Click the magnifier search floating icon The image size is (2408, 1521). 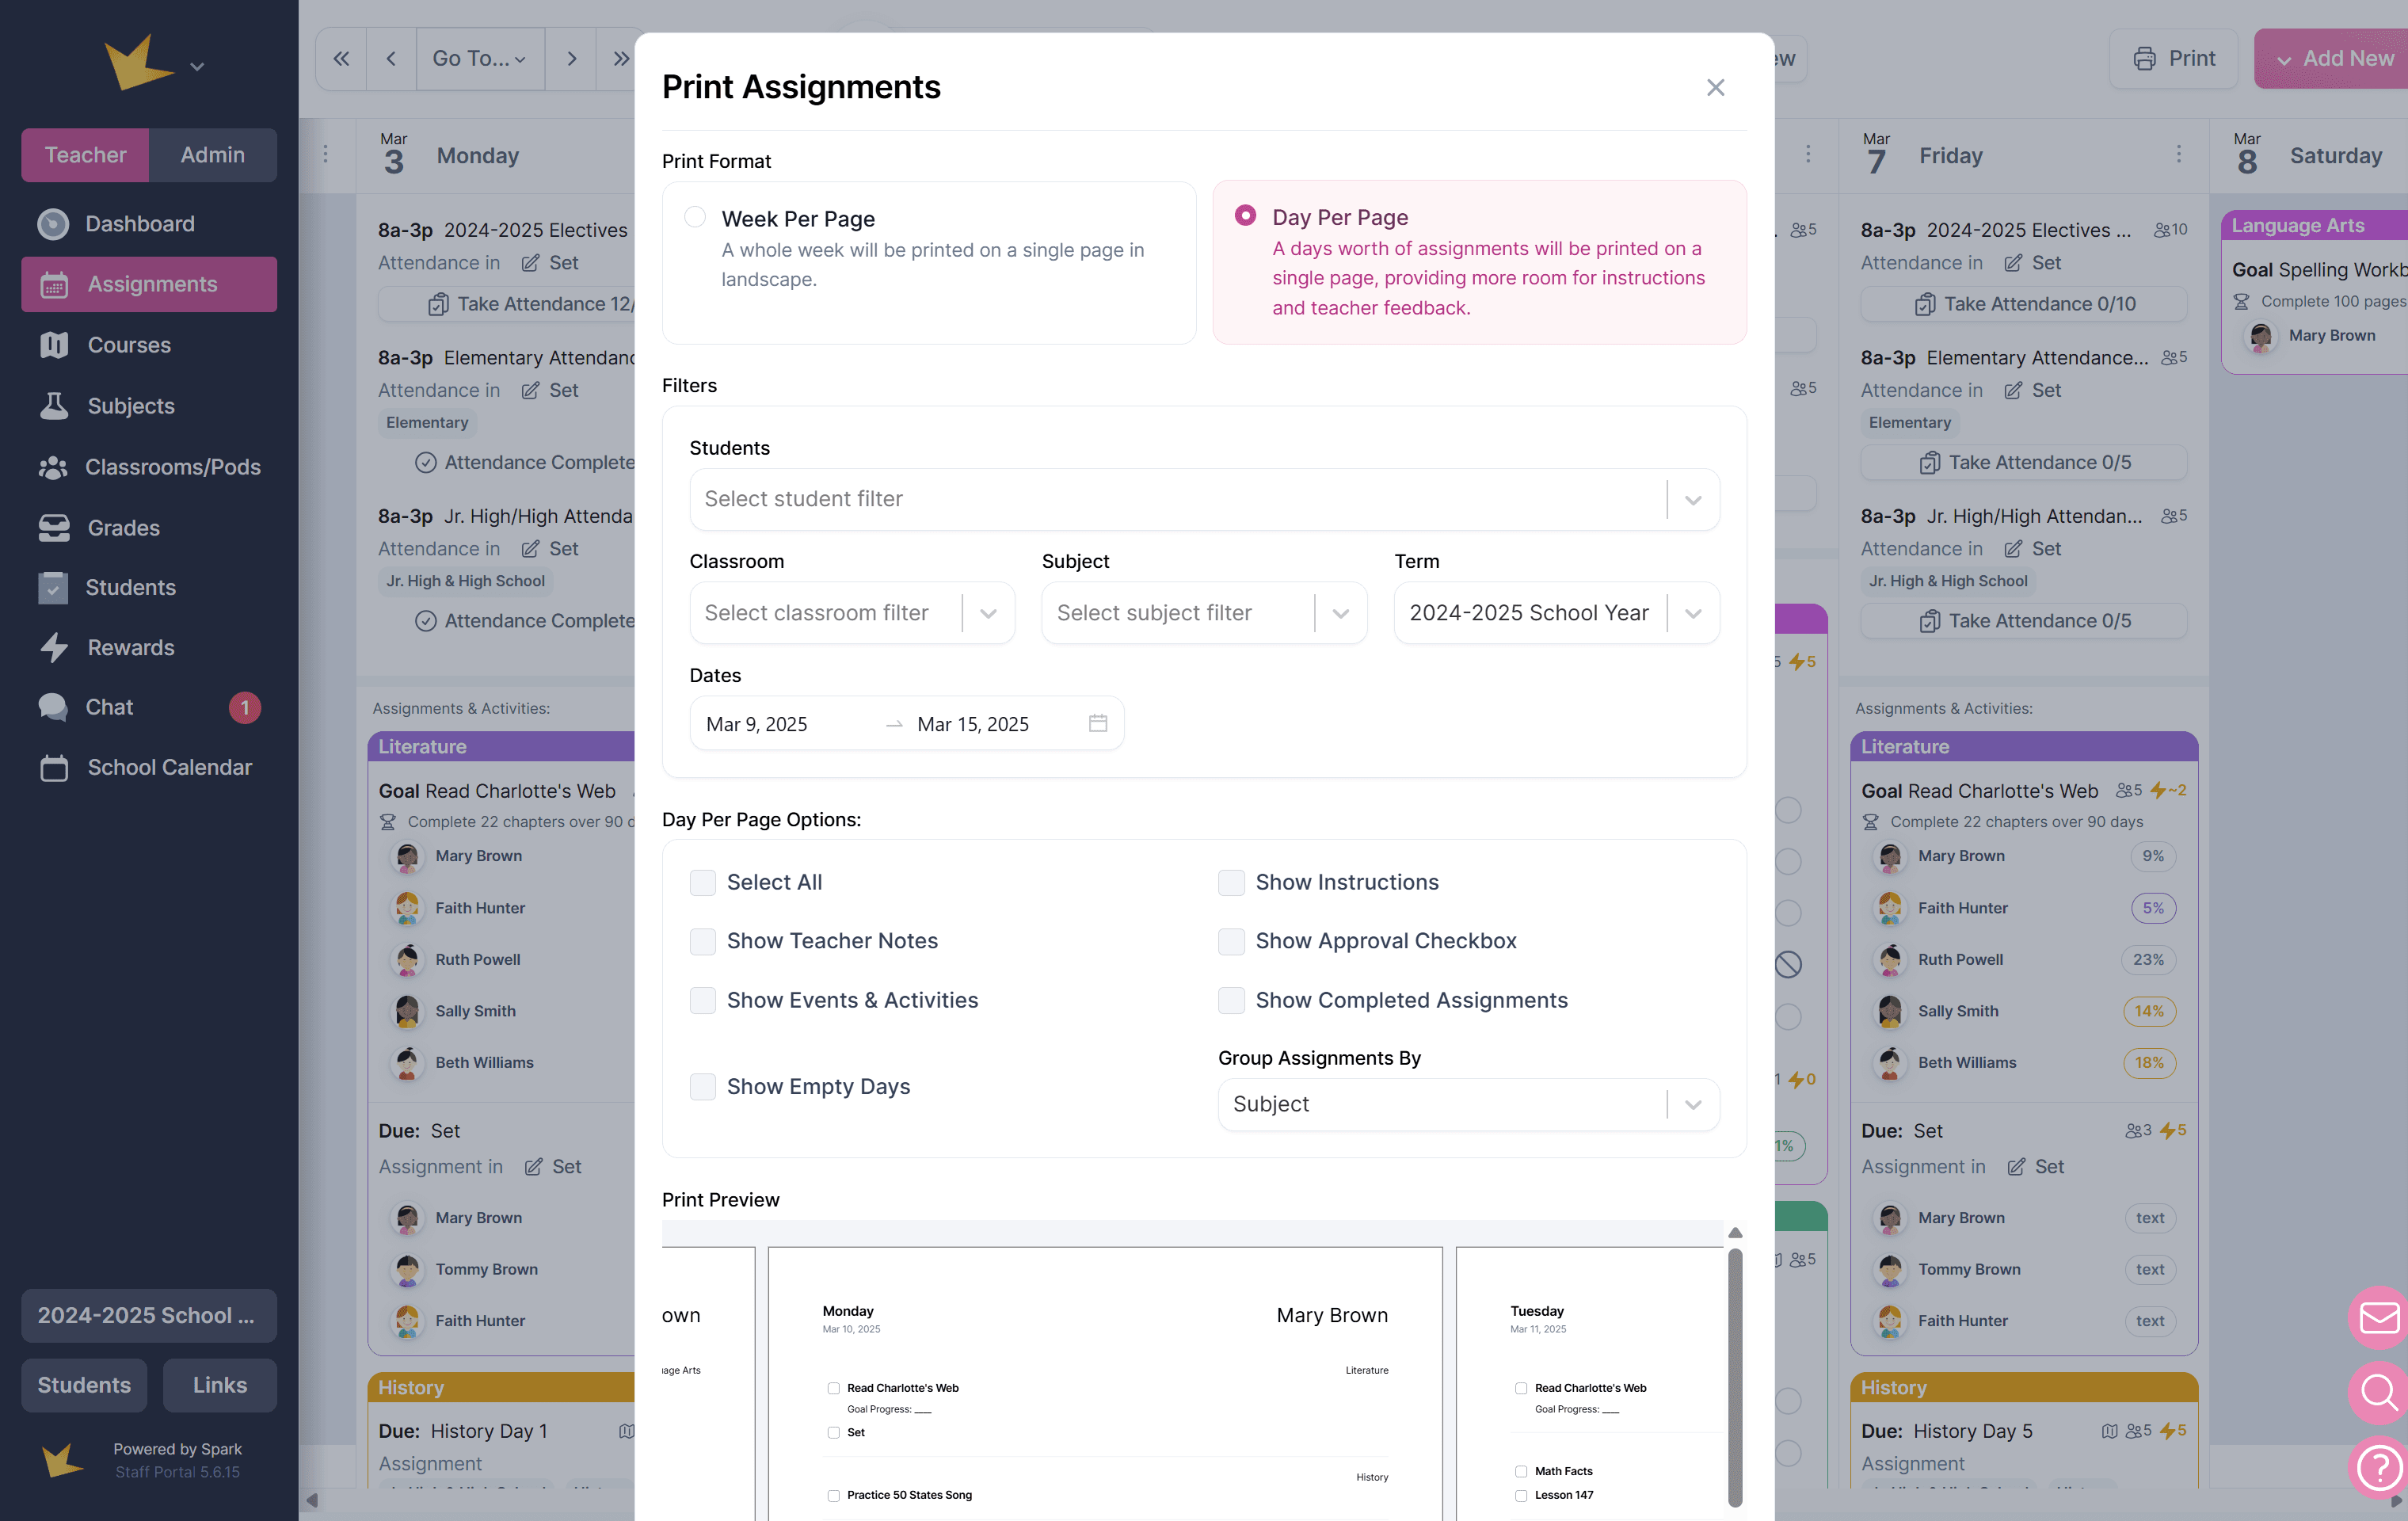[2378, 1392]
